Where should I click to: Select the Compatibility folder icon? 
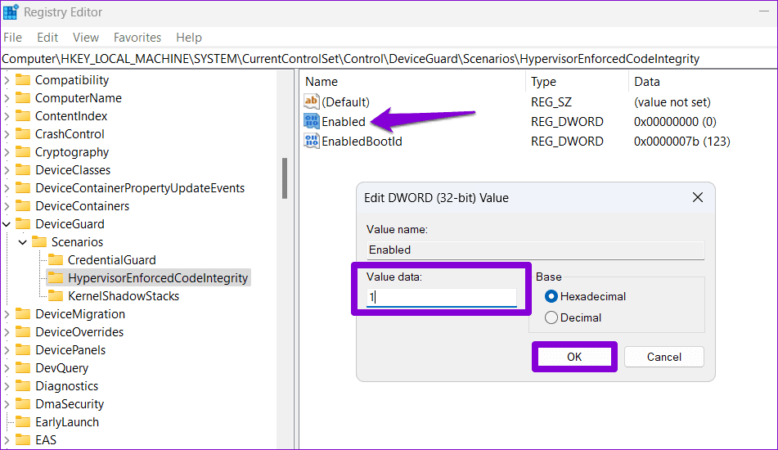(23, 80)
